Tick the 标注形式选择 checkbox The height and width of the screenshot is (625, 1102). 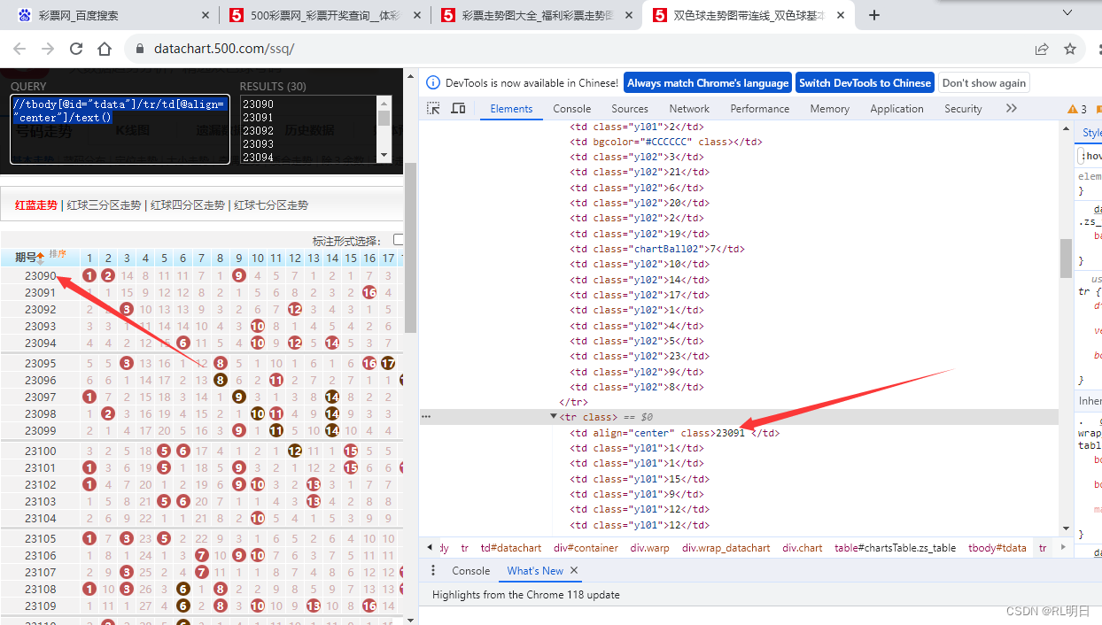click(399, 240)
